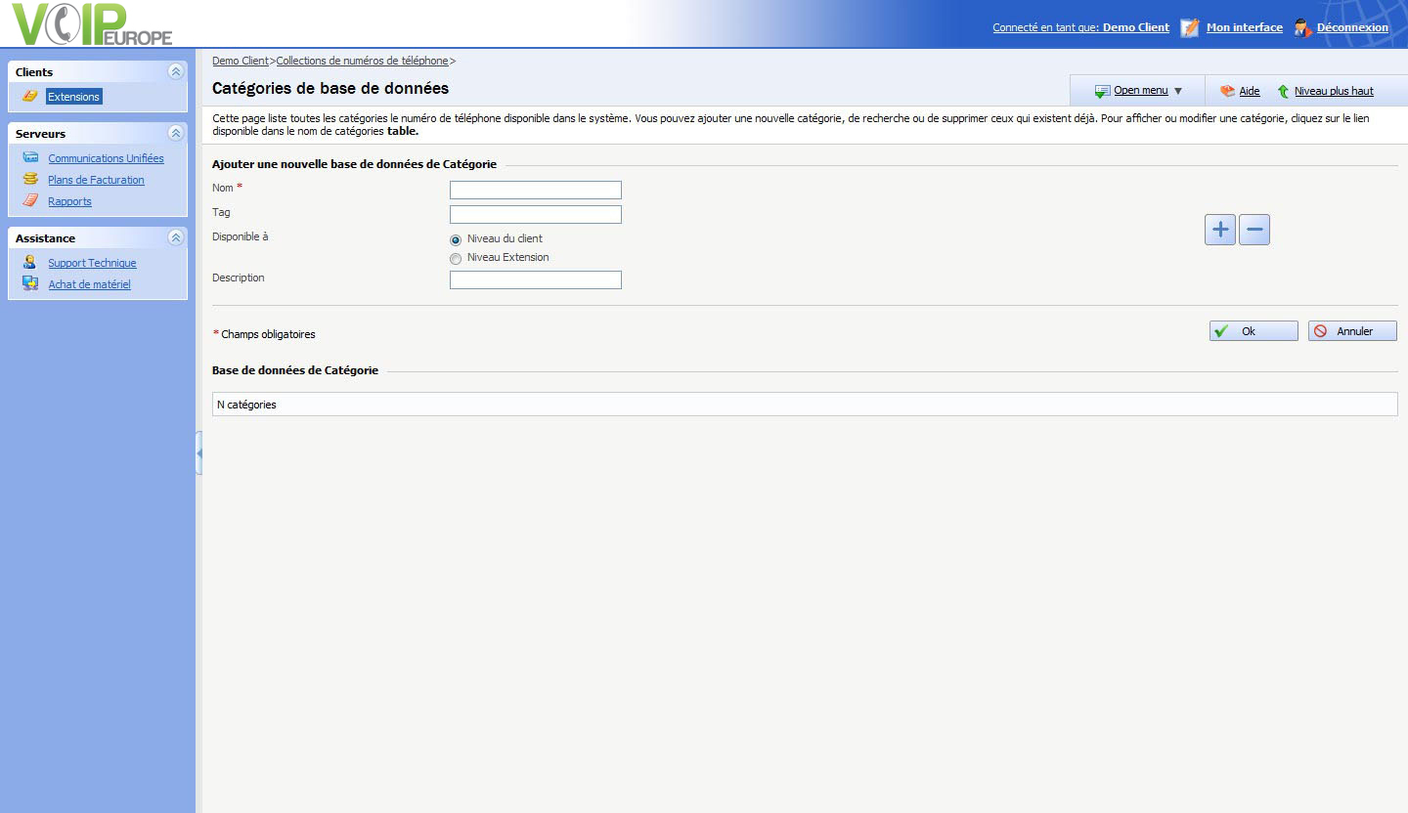Screen dimensions: 1408x813
Task: Open the Extensions item in Clients
Action: 73,97
